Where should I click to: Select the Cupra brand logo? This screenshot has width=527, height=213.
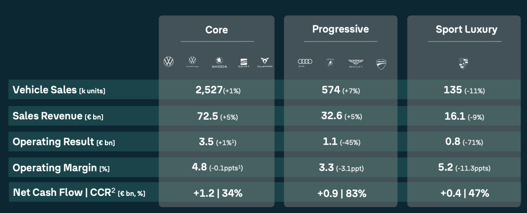tap(265, 63)
